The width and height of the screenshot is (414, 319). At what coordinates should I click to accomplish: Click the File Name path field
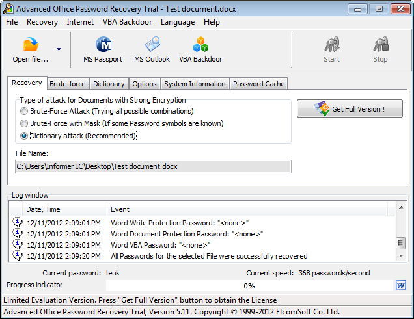pos(153,166)
